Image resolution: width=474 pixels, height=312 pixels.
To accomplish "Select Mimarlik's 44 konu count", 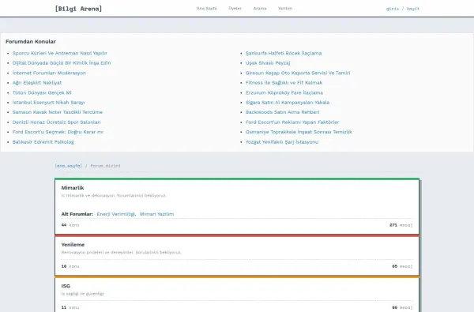I will coord(70,225).
